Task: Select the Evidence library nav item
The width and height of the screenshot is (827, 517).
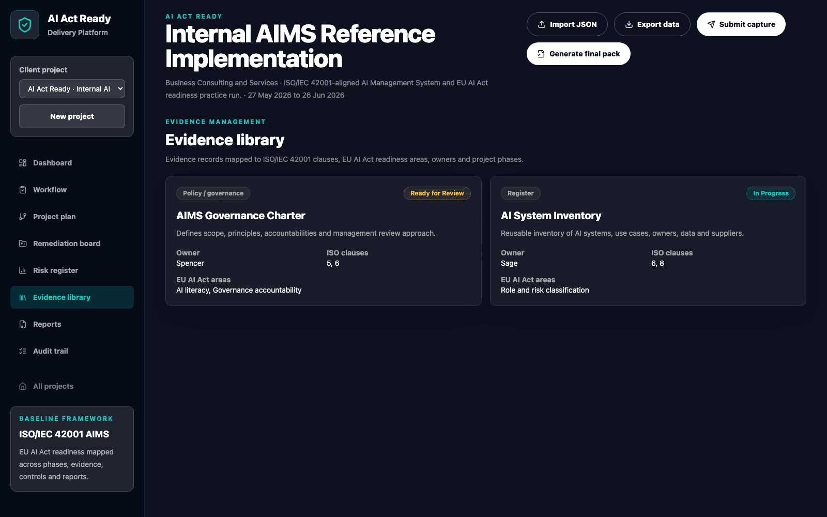Action: click(72, 297)
